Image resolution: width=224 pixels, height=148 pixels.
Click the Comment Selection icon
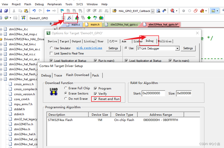100,11
